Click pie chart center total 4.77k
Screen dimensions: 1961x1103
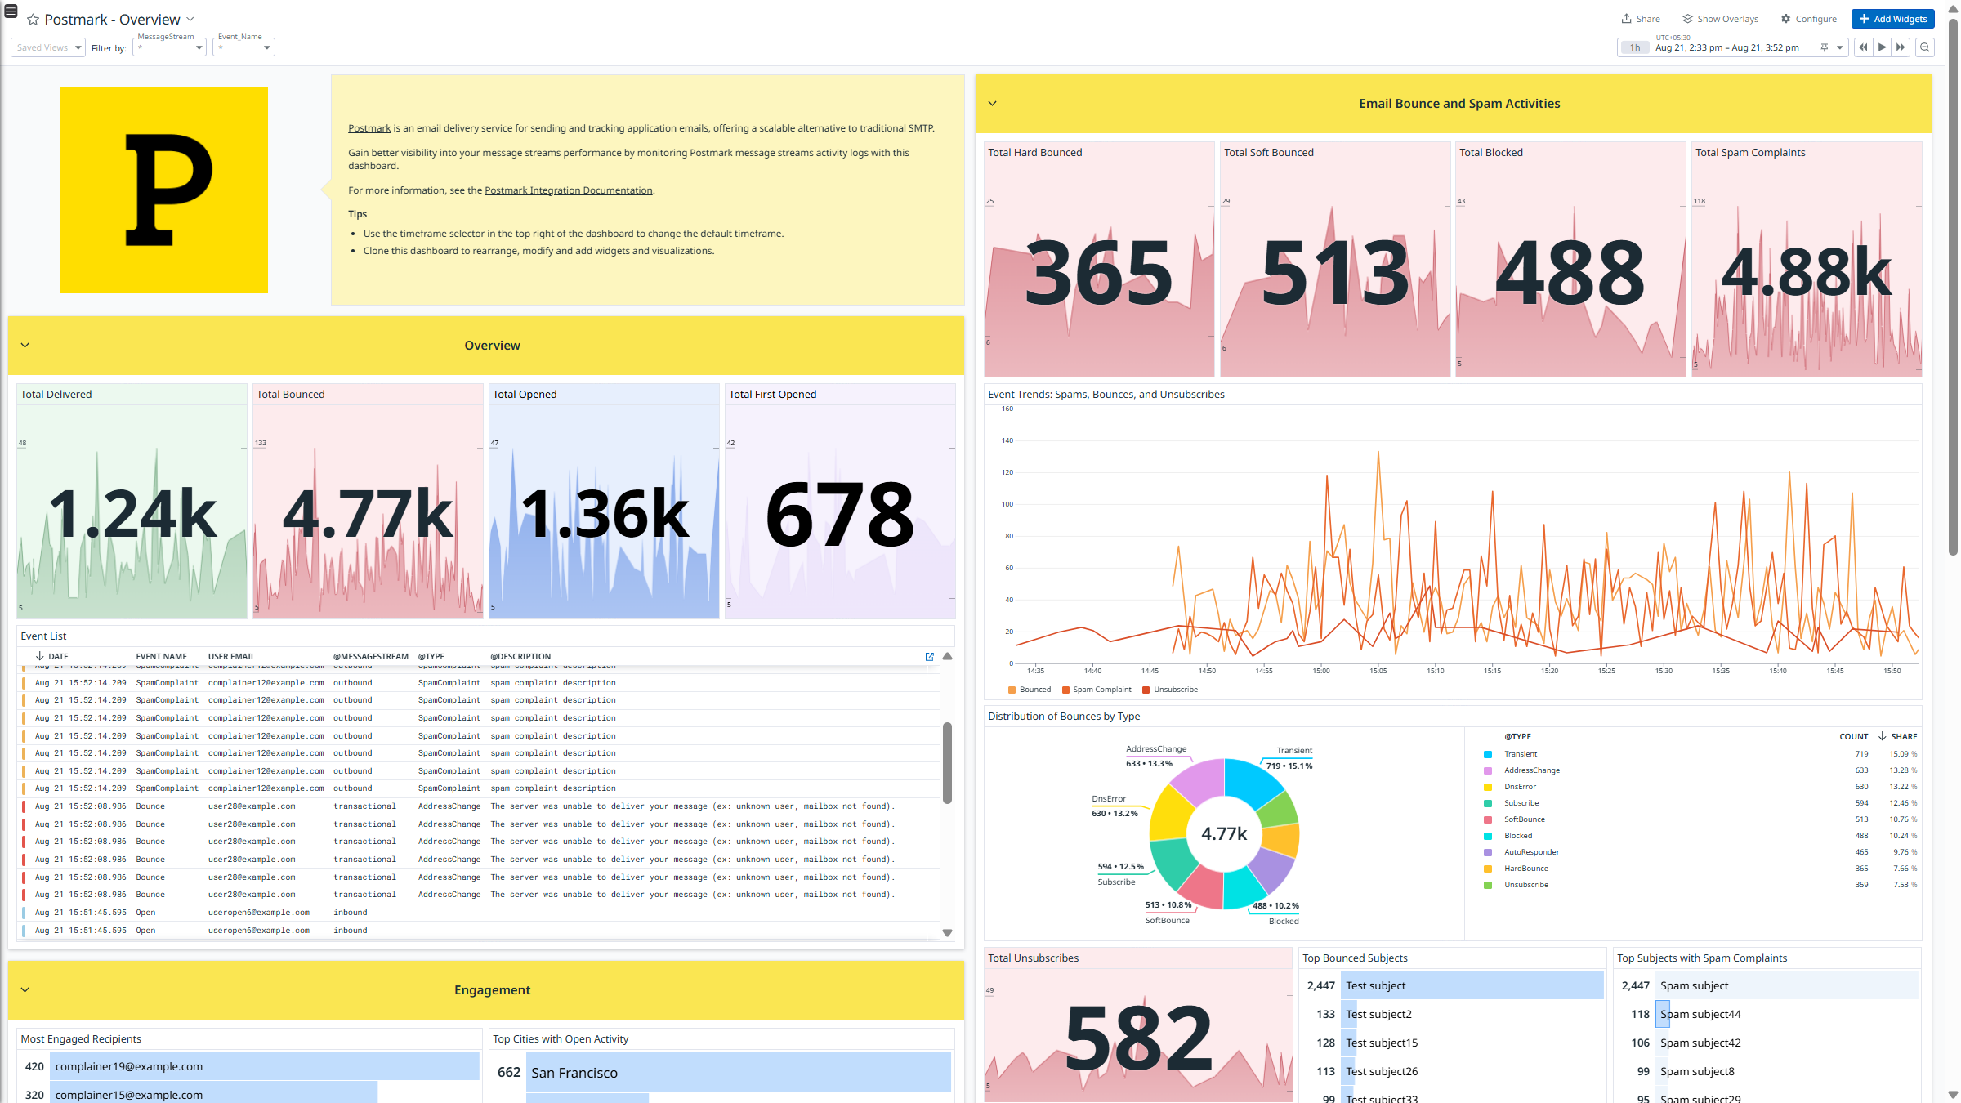[x=1224, y=833]
